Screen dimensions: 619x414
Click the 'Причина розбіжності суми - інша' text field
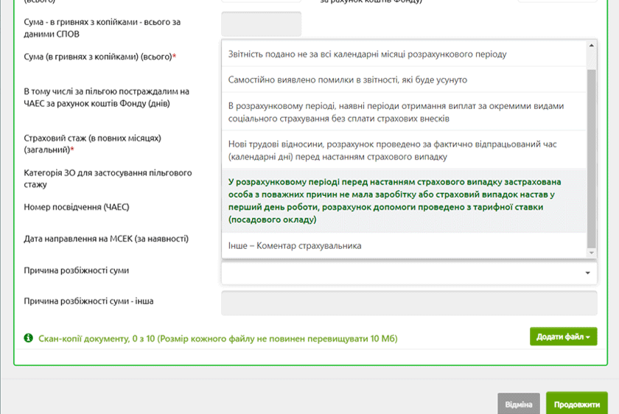click(x=409, y=303)
